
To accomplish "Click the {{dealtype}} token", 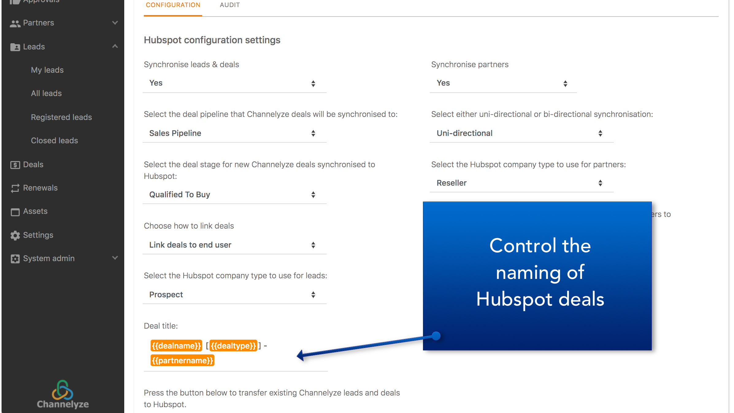I will pos(233,346).
